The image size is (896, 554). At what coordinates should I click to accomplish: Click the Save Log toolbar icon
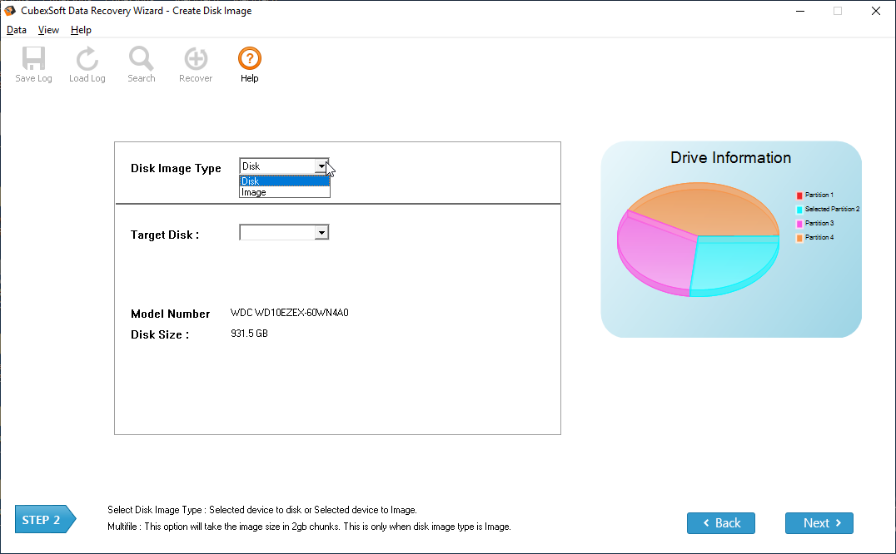(x=33, y=60)
